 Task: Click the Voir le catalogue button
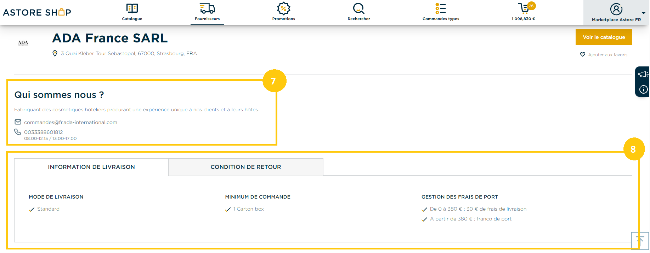604,37
